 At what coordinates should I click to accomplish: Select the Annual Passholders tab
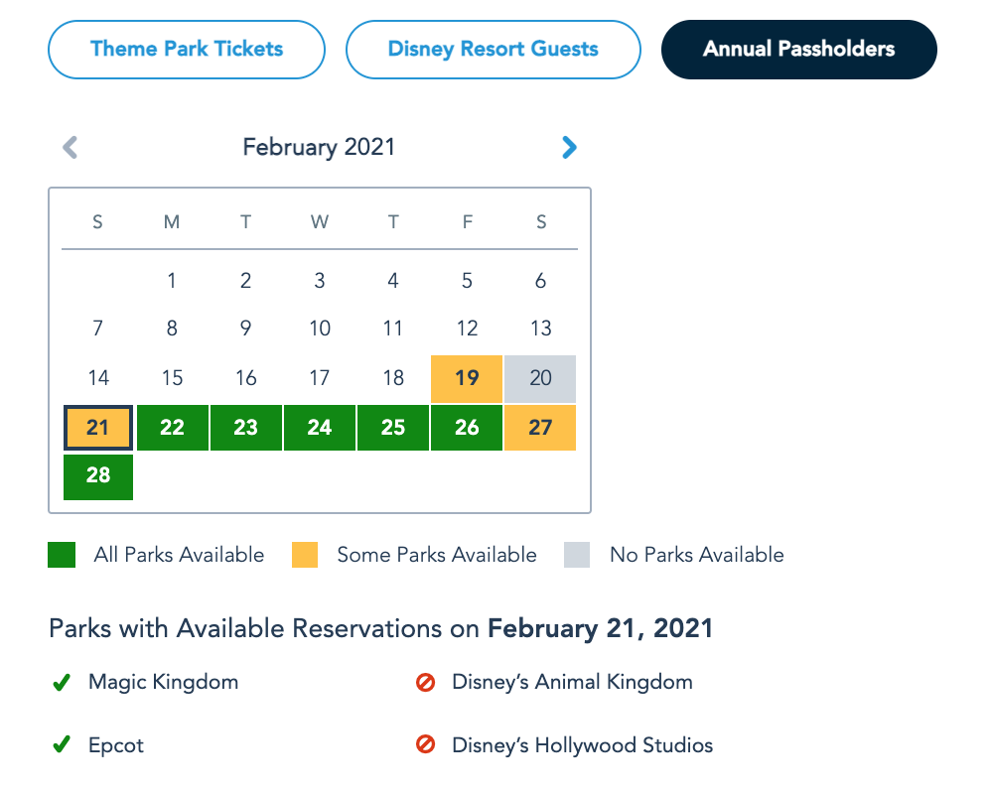click(x=798, y=49)
